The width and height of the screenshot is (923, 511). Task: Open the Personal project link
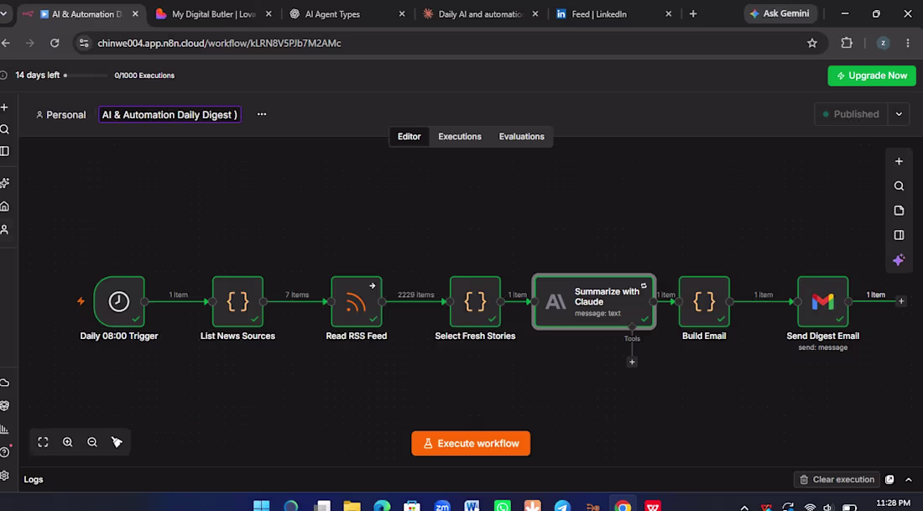[61, 115]
